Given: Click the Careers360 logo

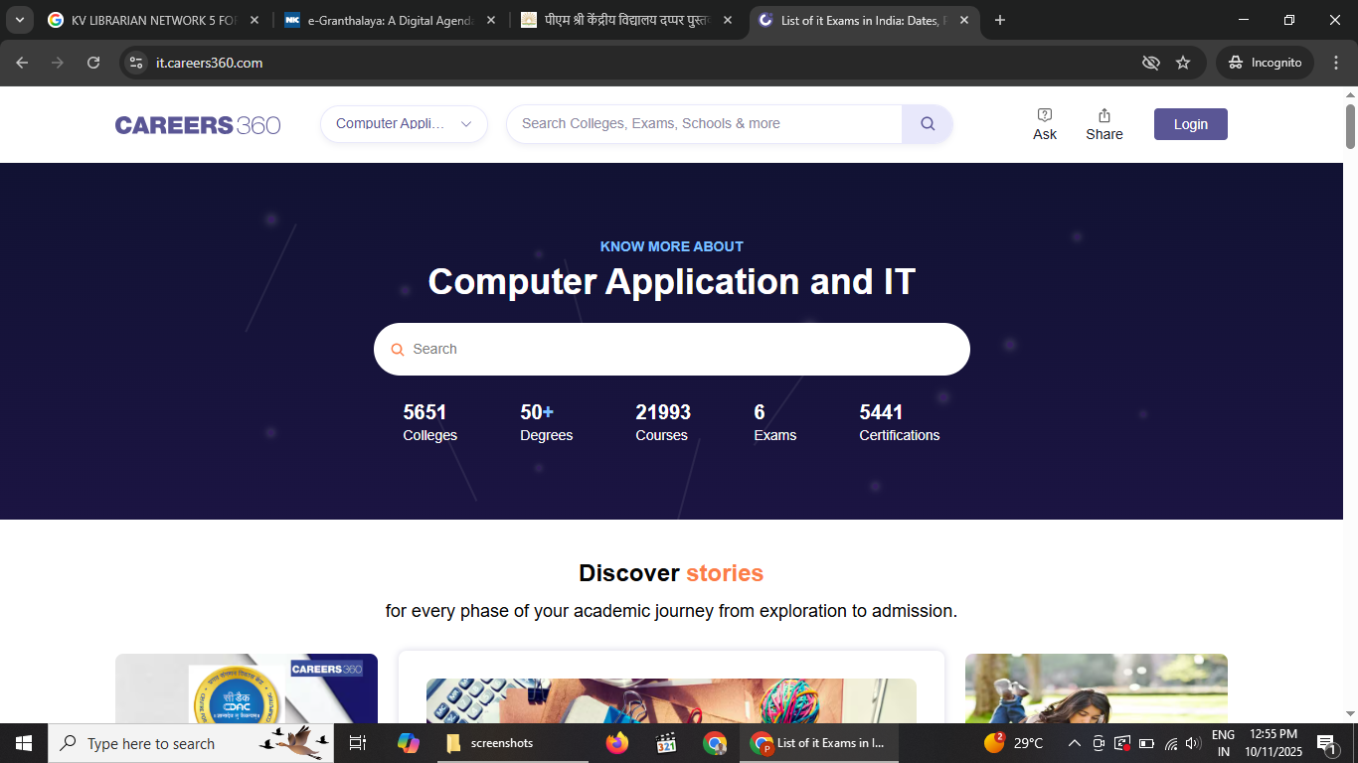Looking at the screenshot, I should pos(198,125).
